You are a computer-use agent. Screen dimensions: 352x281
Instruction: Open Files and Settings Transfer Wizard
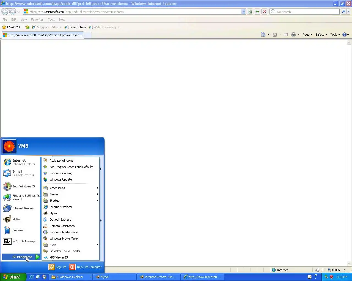(x=21, y=197)
